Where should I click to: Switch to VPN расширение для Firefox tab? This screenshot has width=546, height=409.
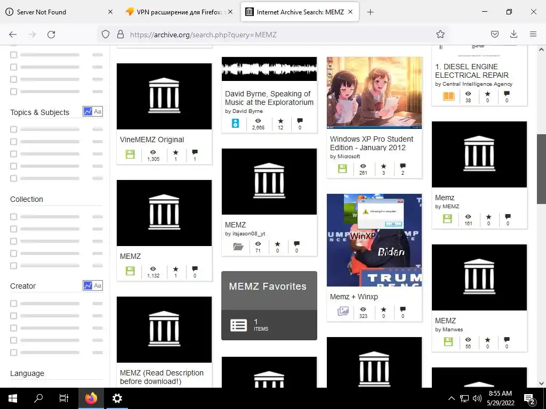pyautogui.click(x=179, y=12)
